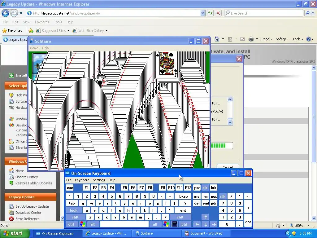Open On-Screen Keyboard Keyboard menu

point(82,180)
